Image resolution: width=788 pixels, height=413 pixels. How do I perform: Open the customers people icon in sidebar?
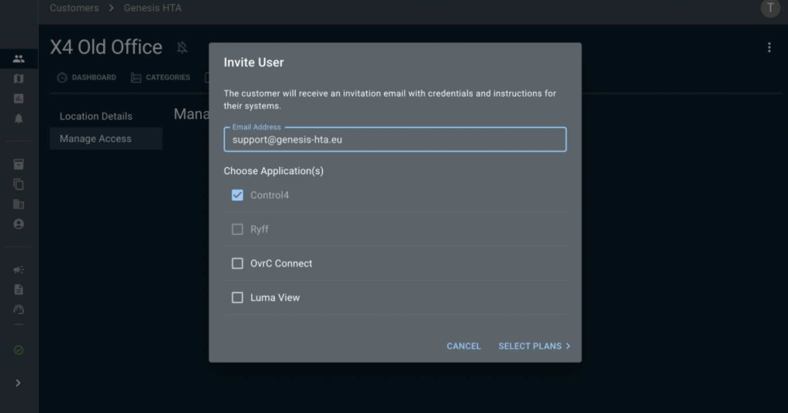(19, 59)
